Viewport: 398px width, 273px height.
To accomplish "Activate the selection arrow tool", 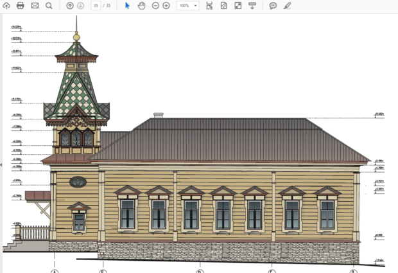I will tap(127, 5).
